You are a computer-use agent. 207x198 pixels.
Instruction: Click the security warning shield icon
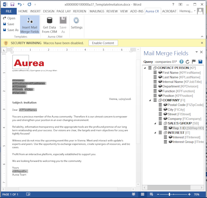(x=6, y=43)
